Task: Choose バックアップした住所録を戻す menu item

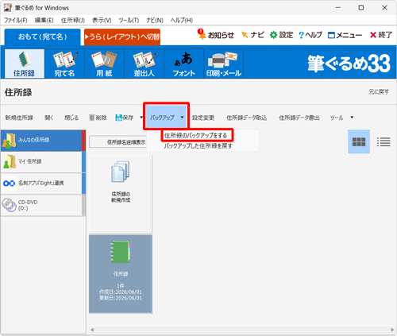Action: click(198, 146)
